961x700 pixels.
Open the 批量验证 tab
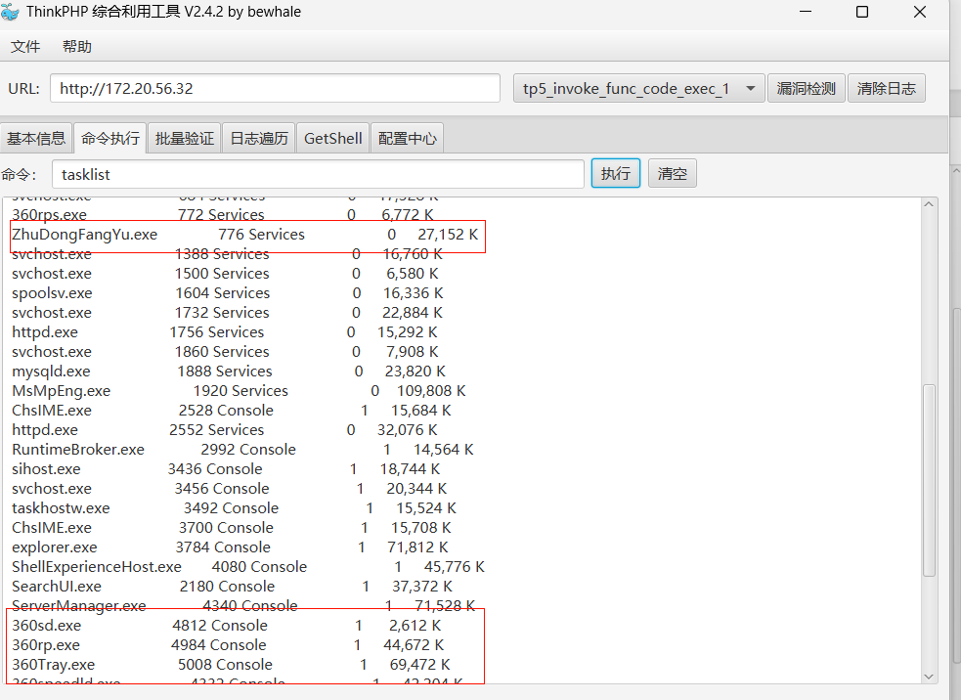coord(185,138)
